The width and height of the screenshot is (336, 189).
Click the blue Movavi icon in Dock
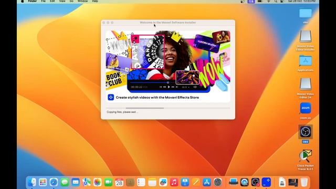click(266, 182)
